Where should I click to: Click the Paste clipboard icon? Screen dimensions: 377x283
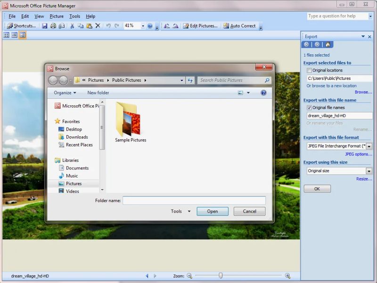click(x=89, y=26)
